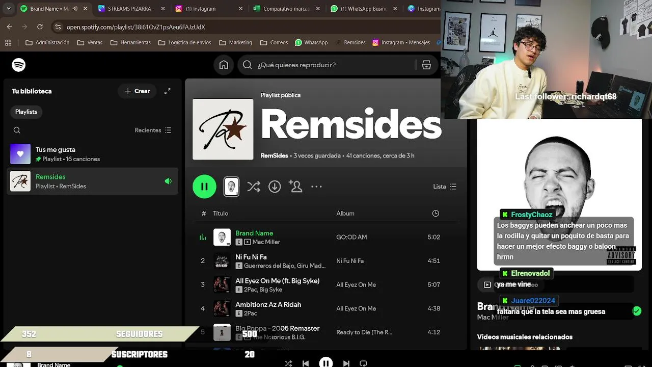
Task: Open the browser apps grid icon
Action: point(8,42)
